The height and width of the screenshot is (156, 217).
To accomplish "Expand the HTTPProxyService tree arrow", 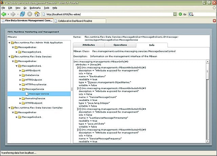I will pyautogui.click(x=20, y=85).
